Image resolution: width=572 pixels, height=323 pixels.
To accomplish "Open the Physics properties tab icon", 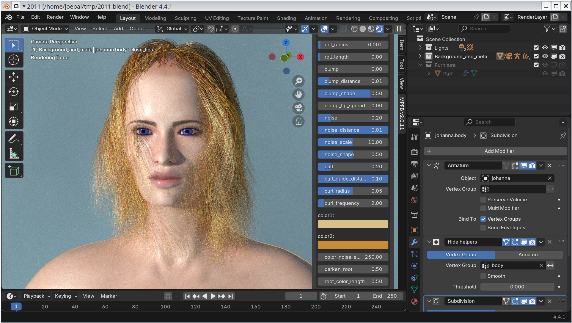I will tap(414, 266).
